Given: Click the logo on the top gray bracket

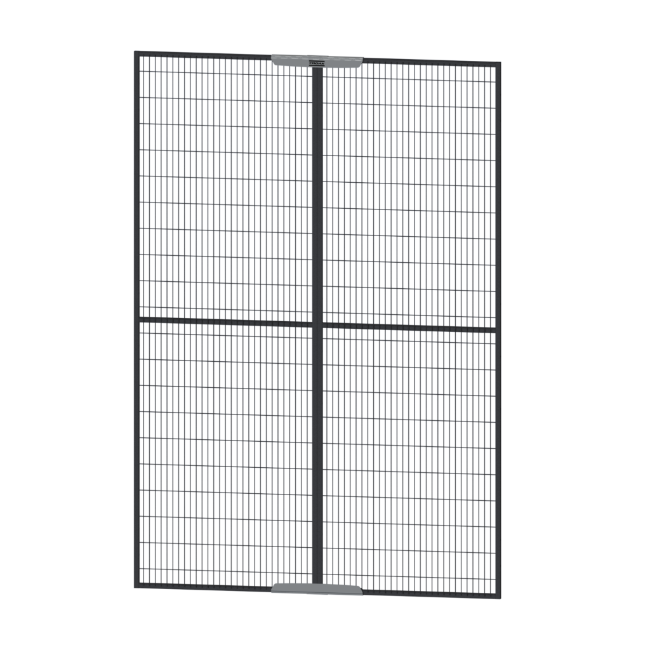Looking at the screenshot, I should point(317,63).
